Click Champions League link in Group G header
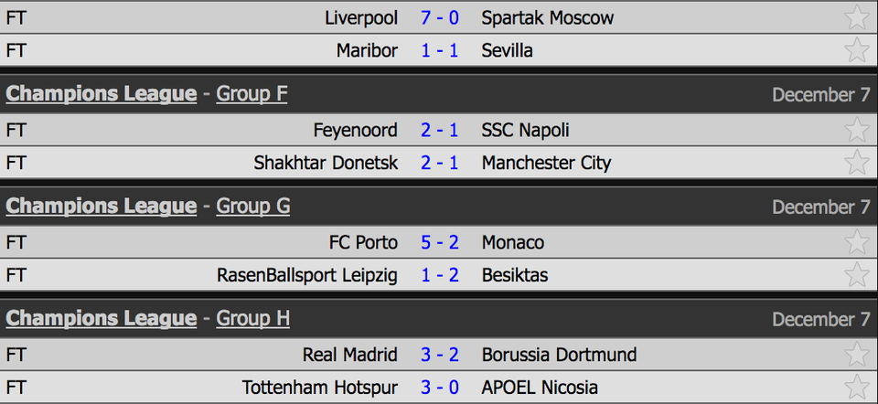 click(x=102, y=207)
